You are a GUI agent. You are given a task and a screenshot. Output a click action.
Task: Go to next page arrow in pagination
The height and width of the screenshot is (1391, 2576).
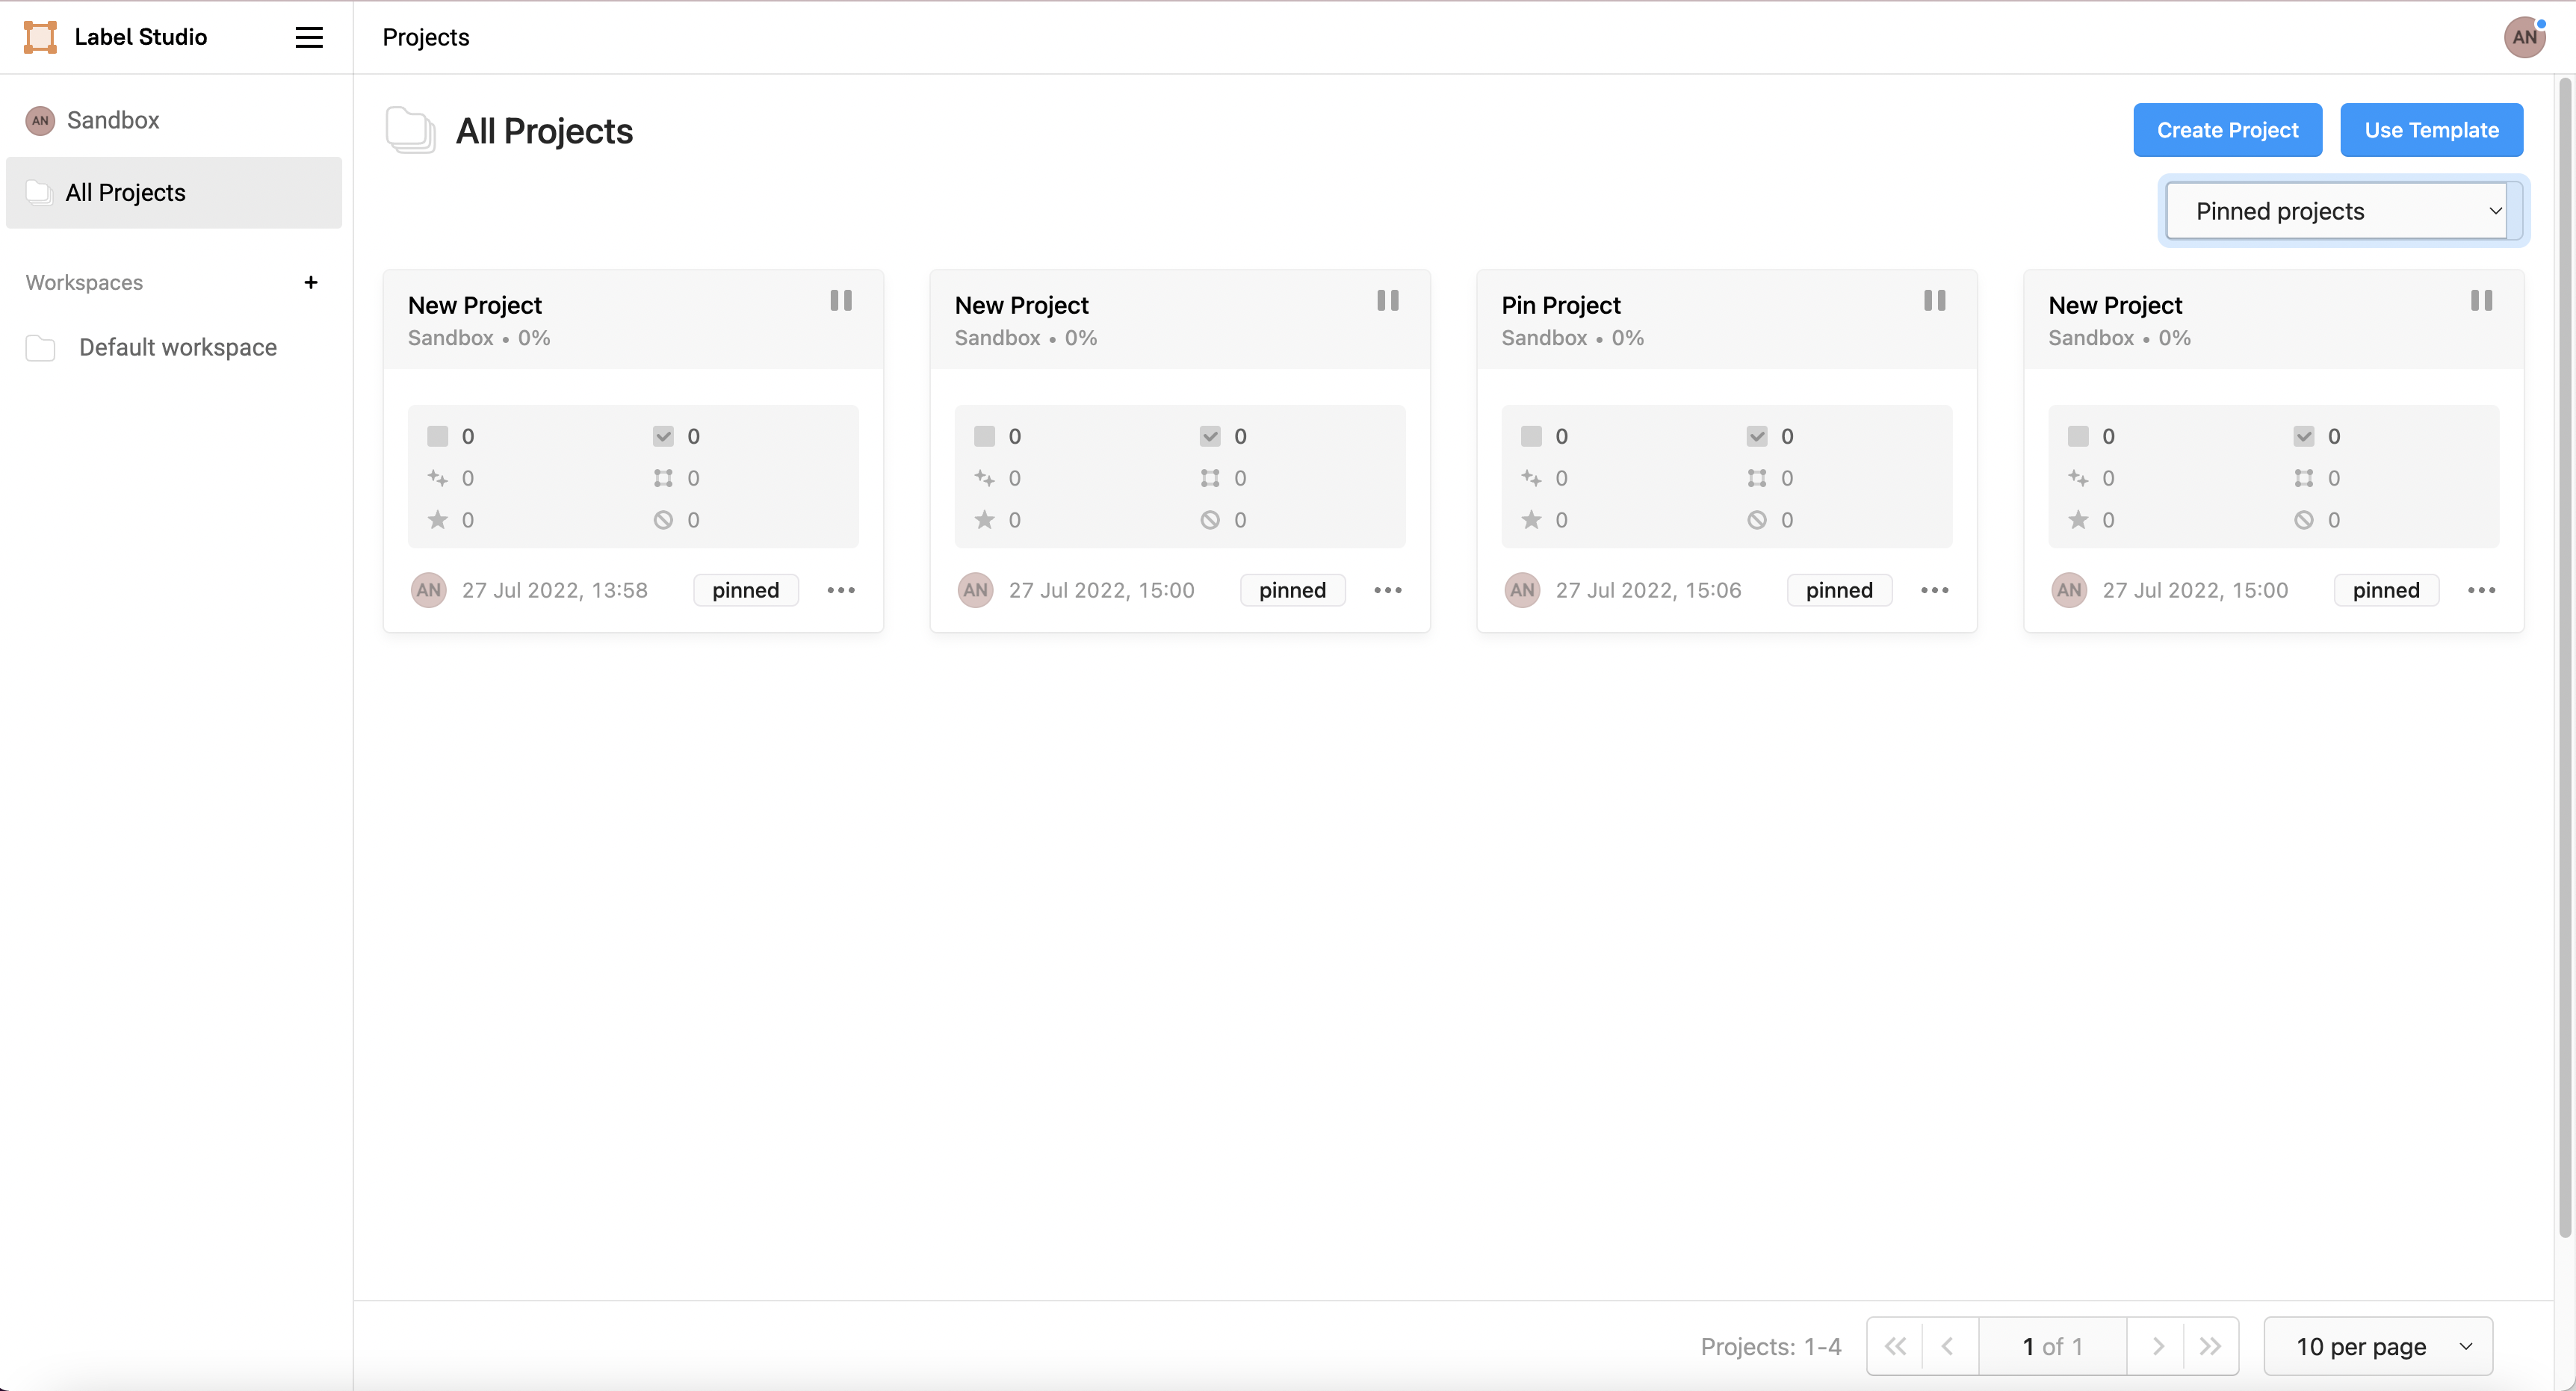2157,1346
